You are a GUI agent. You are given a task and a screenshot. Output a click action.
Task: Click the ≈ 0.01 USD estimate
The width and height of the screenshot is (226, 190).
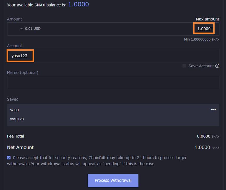(30, 29)
